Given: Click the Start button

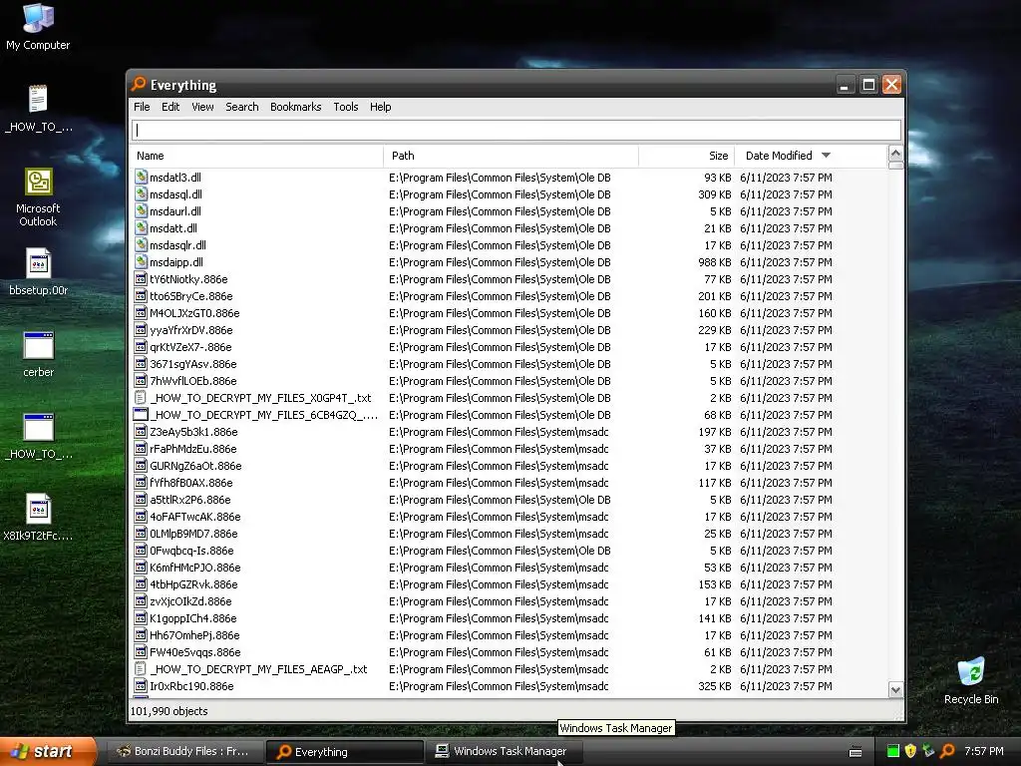Looking at the screenshot, I should pos(48,751).
